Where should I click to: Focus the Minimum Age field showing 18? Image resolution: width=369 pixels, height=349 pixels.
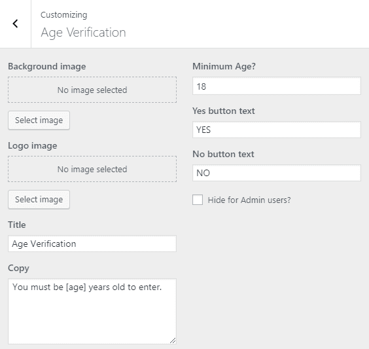tap(277, 86)
